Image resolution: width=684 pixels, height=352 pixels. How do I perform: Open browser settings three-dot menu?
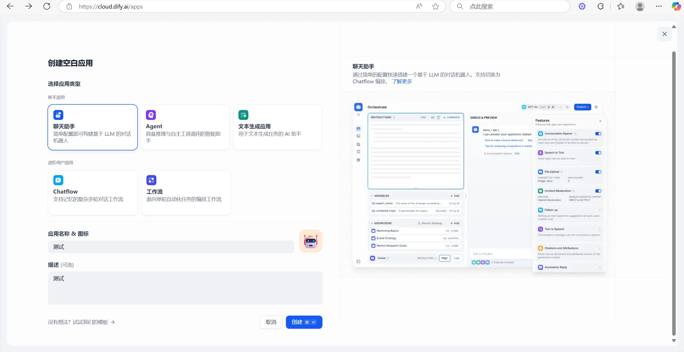(659, 6)
